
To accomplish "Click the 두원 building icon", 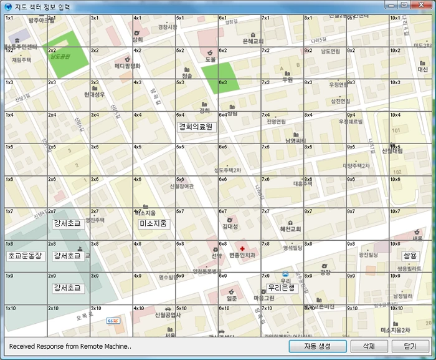I will click(288, 74).
